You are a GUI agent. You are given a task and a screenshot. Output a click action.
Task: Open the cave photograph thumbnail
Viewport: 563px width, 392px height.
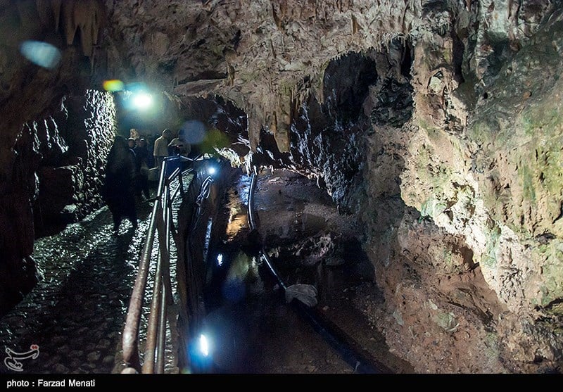tap(281, 186)
